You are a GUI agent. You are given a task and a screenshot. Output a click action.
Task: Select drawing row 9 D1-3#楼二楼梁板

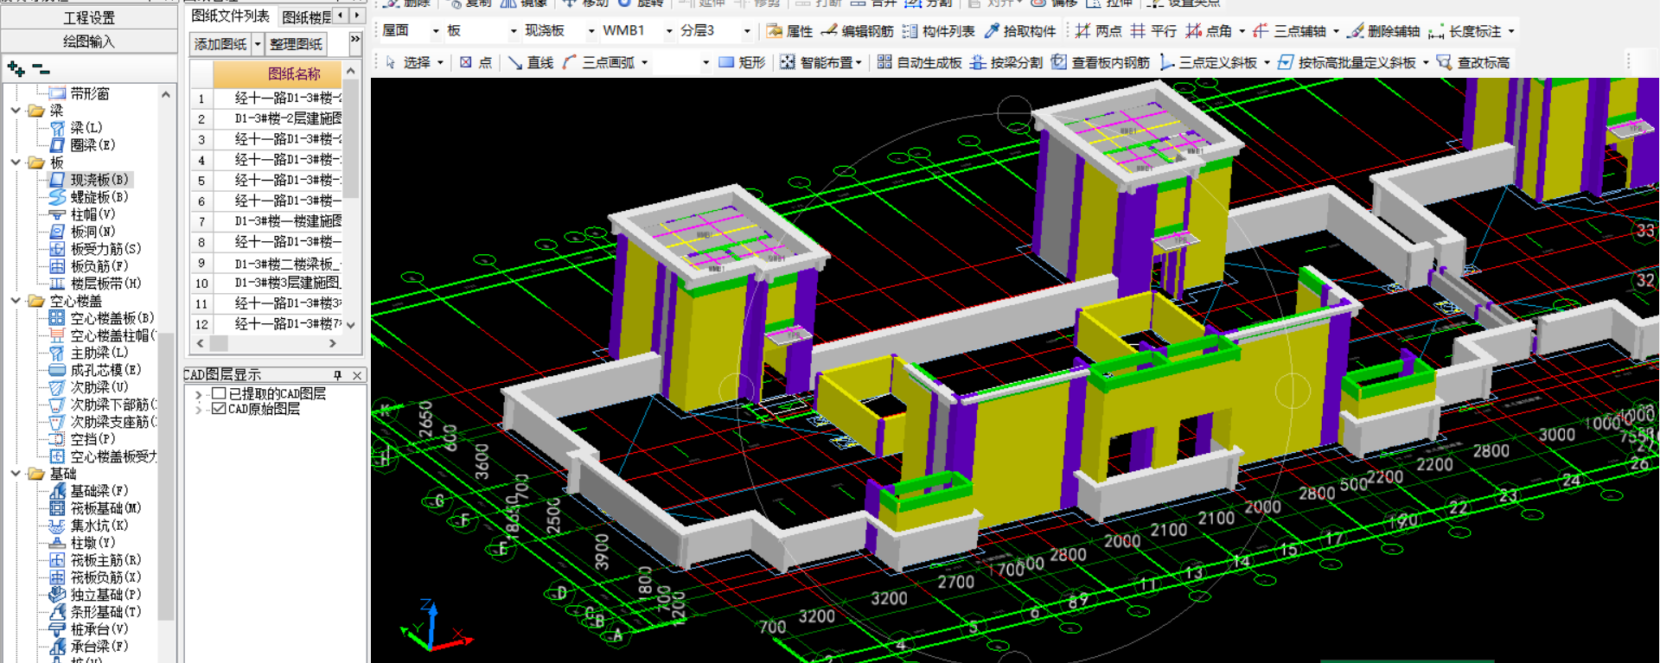click(277, 263)
